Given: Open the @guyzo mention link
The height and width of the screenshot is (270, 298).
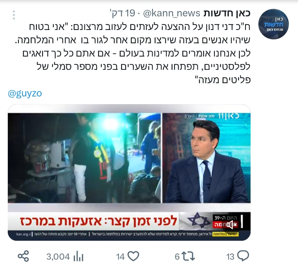Looking at the screenshot, I should 25,93.
